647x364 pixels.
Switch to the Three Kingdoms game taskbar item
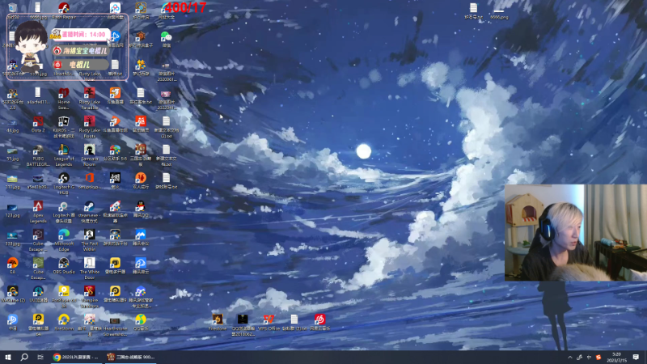pos(130,357)
